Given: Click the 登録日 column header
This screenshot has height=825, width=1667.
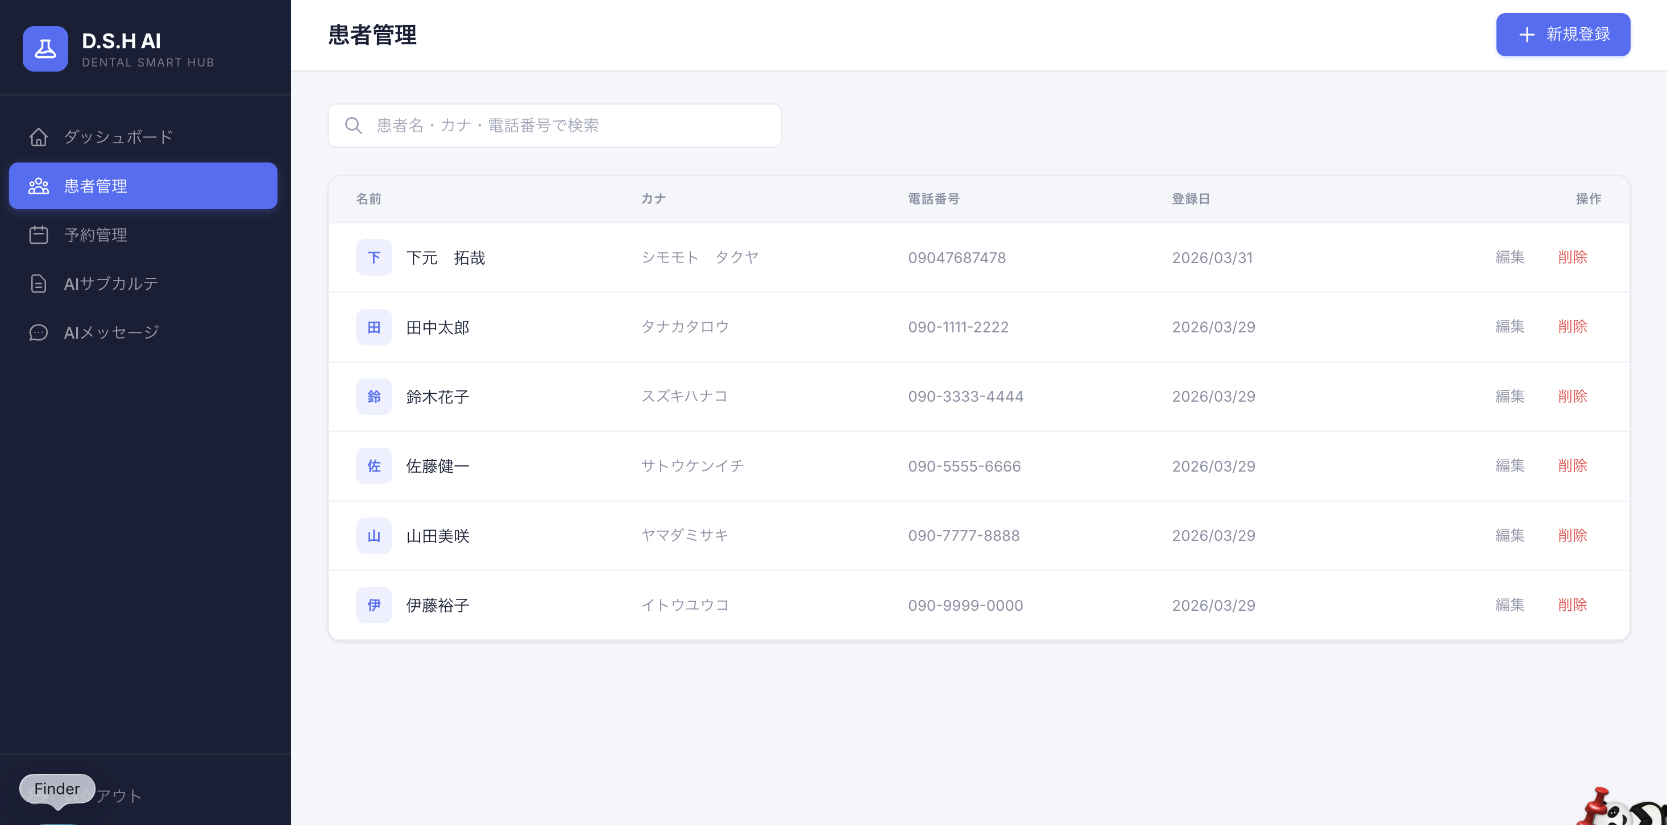Looking at the screenshot, I should [x=1191, y=199].
